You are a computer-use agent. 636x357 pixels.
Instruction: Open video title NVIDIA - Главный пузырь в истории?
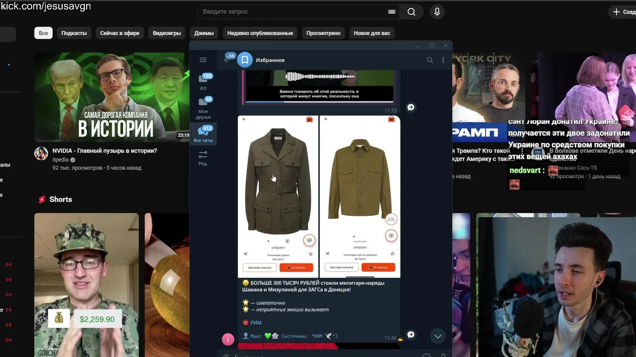105,151
